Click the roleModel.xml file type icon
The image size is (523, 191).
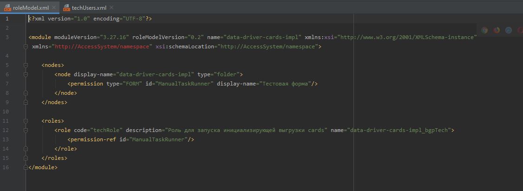click(8, 8)
